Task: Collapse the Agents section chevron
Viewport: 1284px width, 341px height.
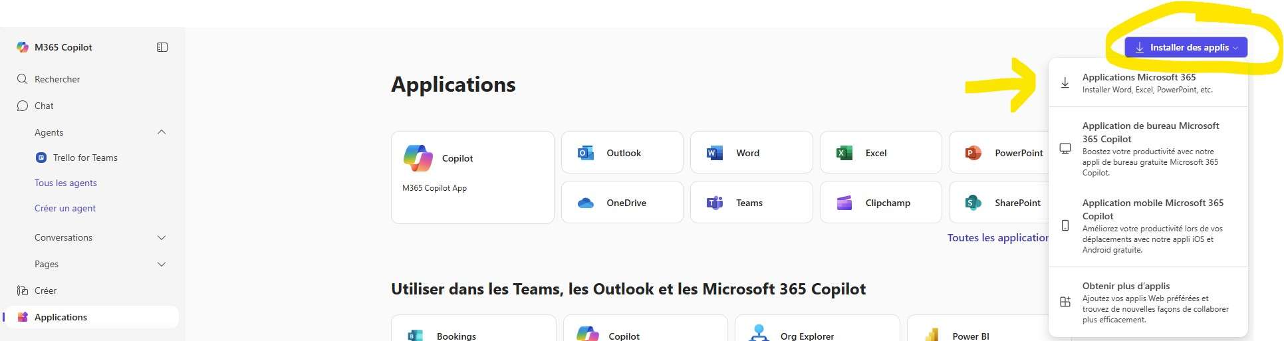Action: pos(162,132)
